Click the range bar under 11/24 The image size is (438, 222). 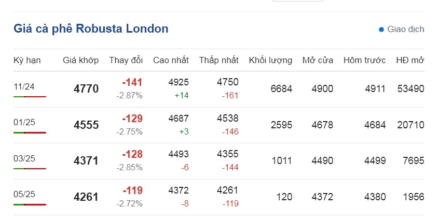tap(30, 97)
